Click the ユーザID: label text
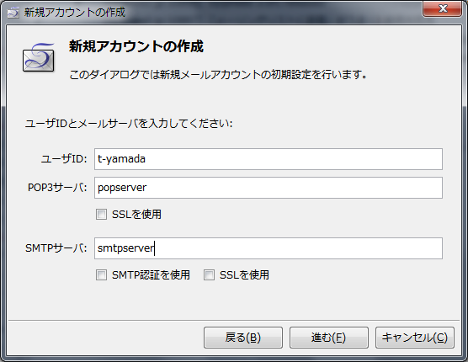The width and height of the screenshot is (468, 362). tap(64, 159)
